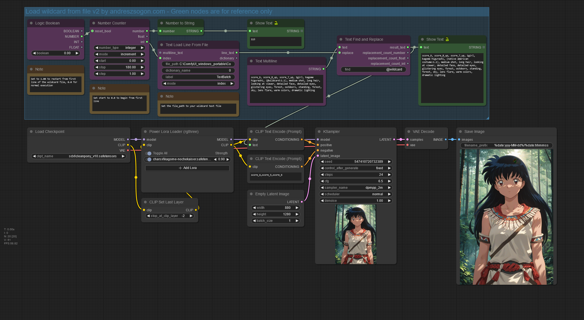Image resolution: width=584 pixels, height=320 pixels.
Task: Collapse the Logic Boolean node via its dot
Action: tap(31, 23)
